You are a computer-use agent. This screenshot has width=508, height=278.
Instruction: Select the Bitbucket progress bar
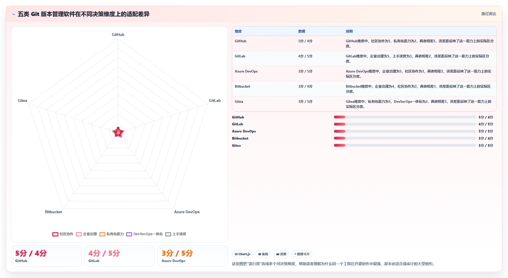(x=405, y=138)
